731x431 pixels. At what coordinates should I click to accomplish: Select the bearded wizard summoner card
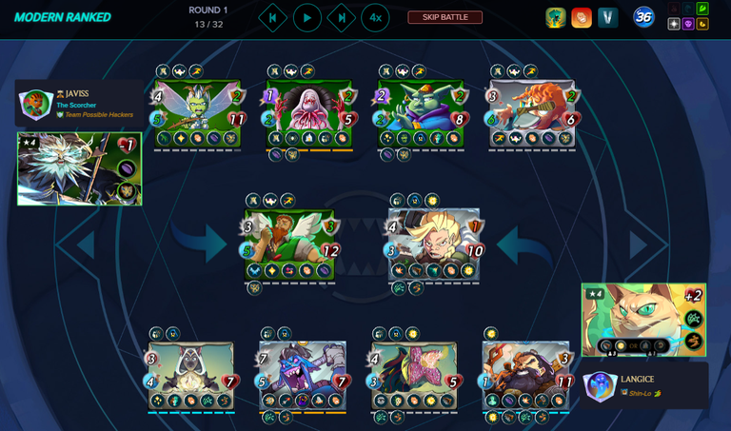click(x=79, y=168)
